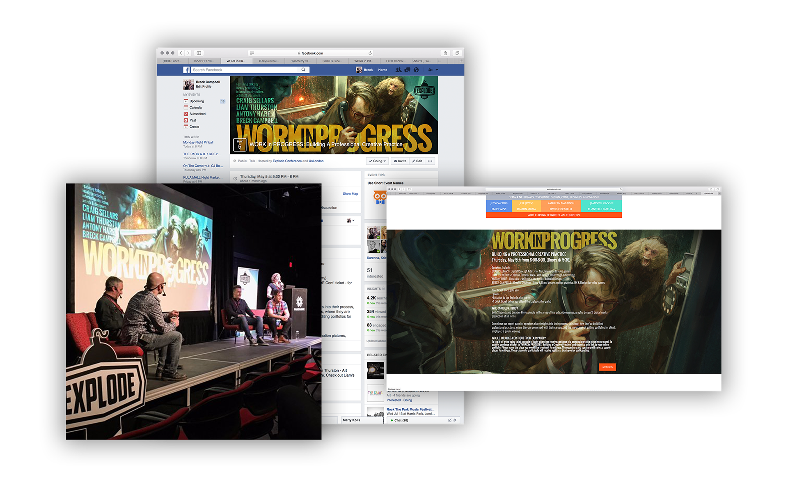The image size is (788, 495).
Task: Open Facebook friend requests icon
Action: (x=398, y=70)
